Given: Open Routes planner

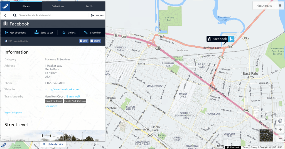Looking at the screenshot, I should (x=97, y=15).
